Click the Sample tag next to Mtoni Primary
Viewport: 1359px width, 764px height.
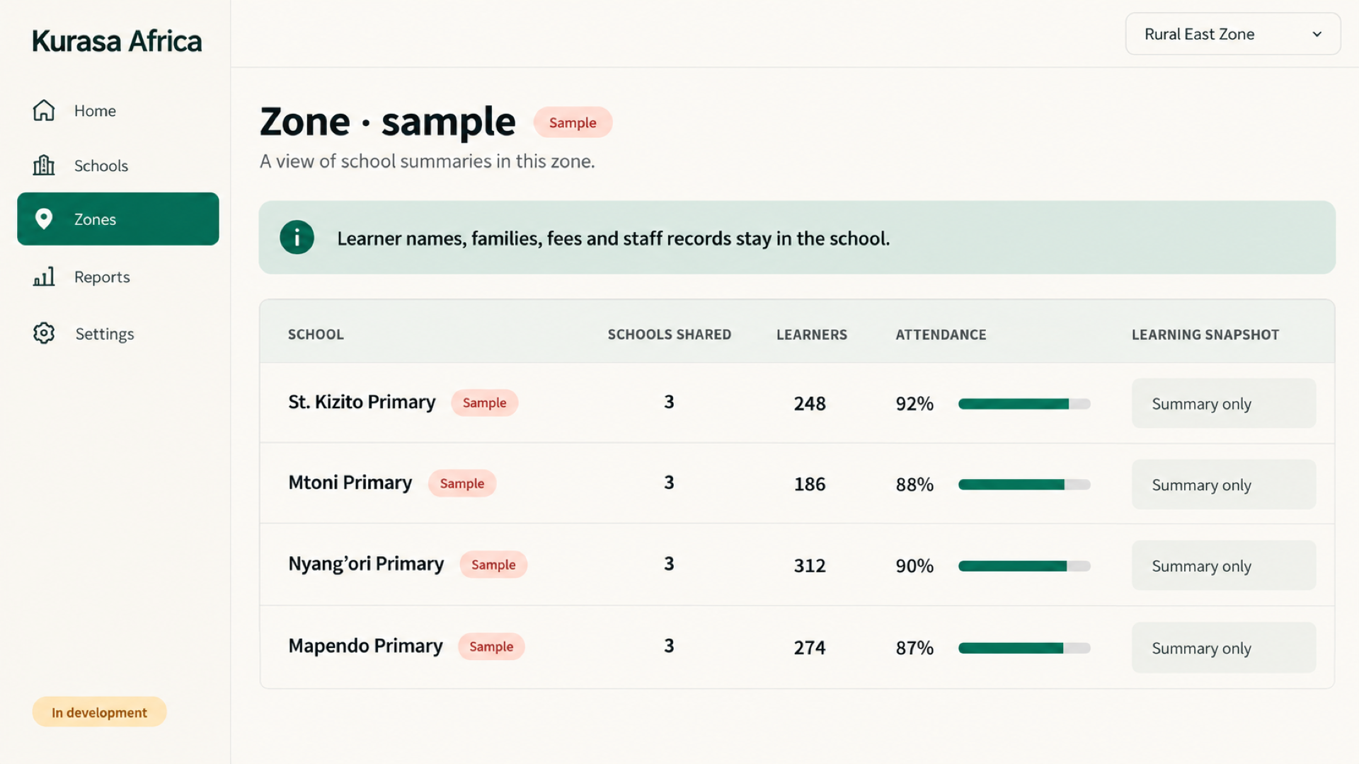coord(462,483)
